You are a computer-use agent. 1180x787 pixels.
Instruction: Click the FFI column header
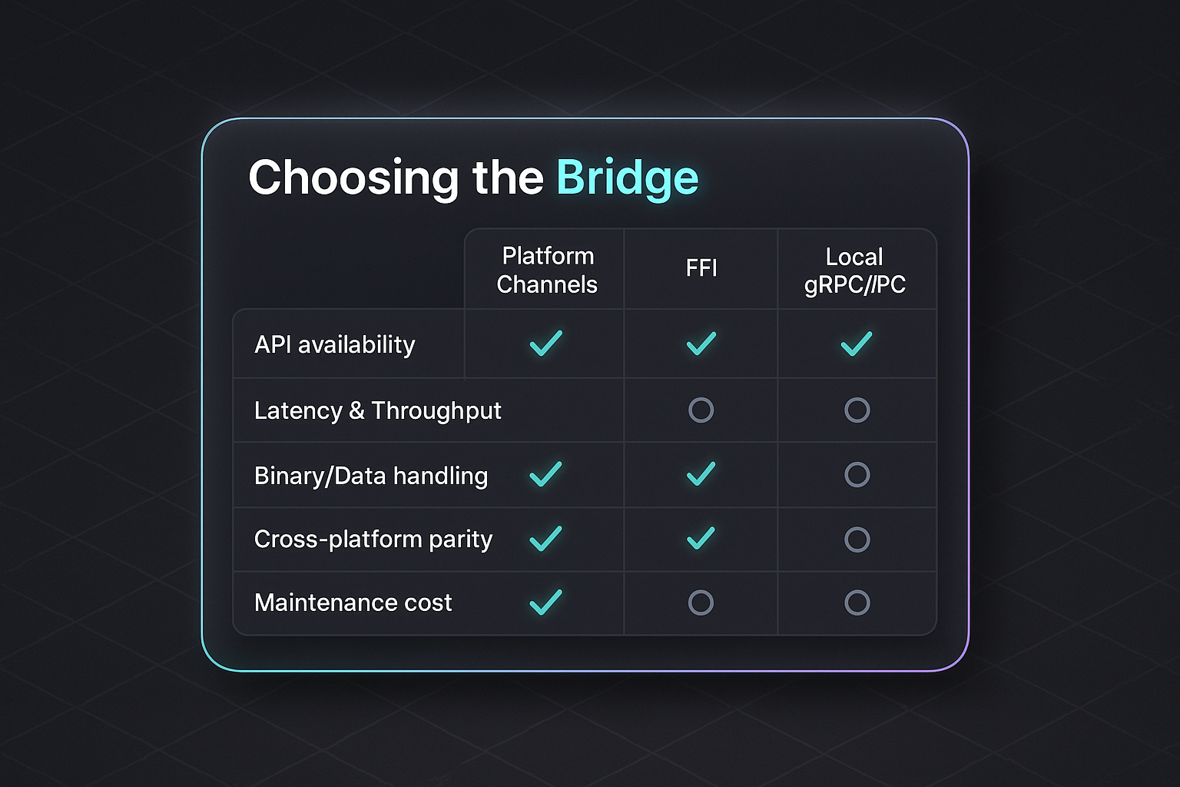pos(701,268)
